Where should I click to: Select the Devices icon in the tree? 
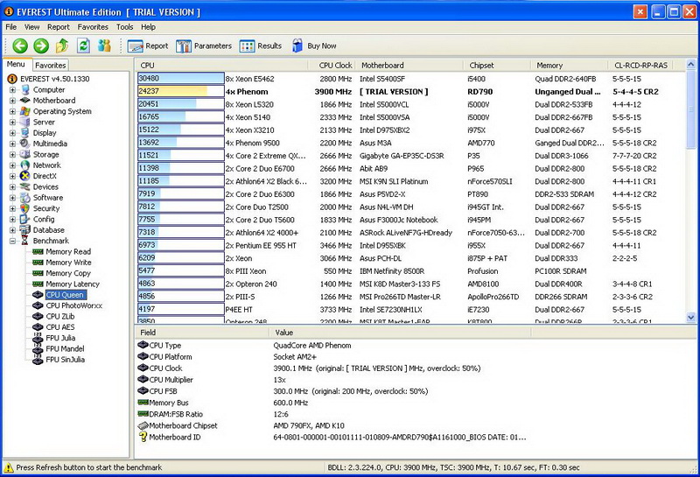tap(25, 186)
